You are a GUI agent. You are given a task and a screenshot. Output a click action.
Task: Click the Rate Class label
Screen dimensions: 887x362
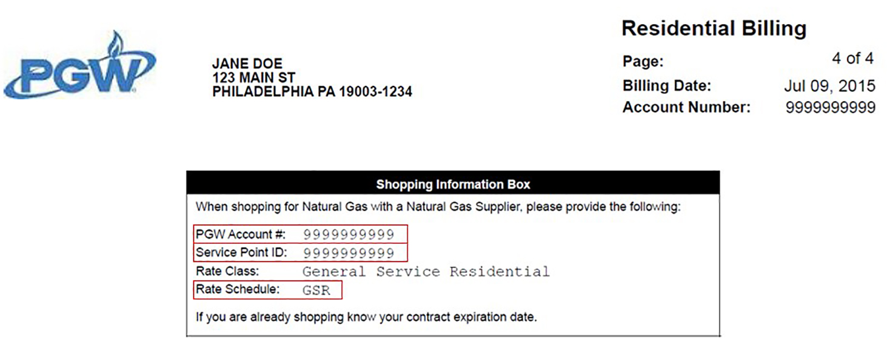[x=227, y=271]
